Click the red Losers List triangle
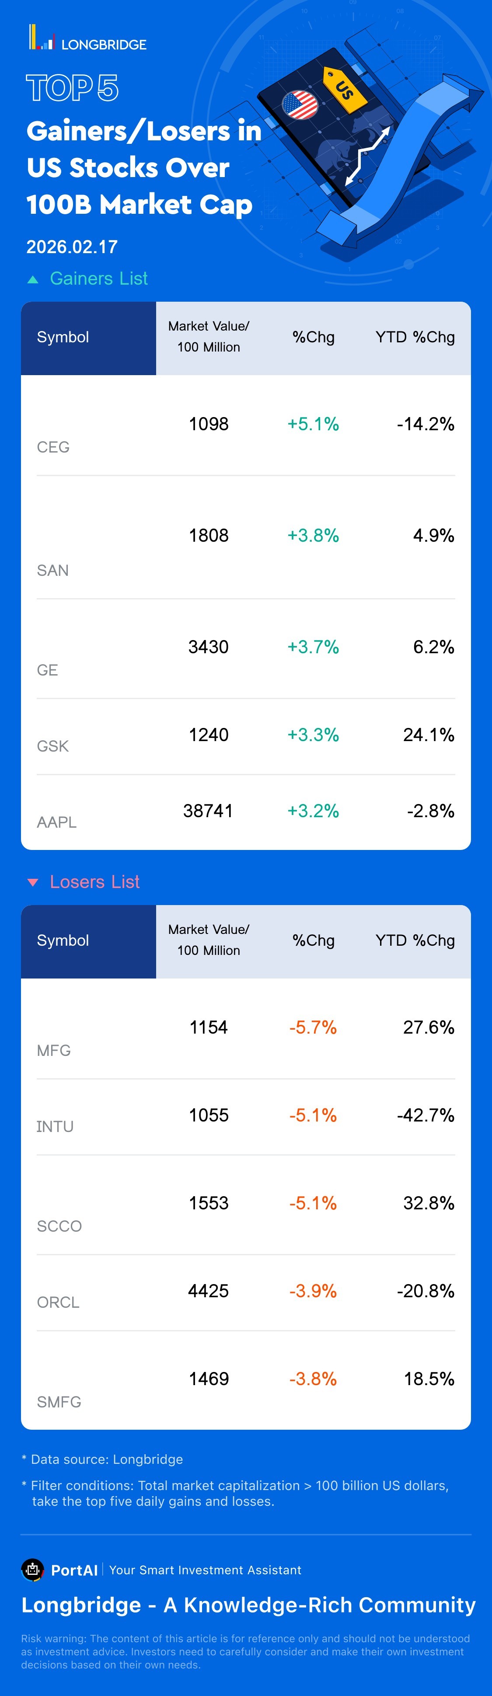This screenshot has width=492, height=1696. (x=33, y=882)
